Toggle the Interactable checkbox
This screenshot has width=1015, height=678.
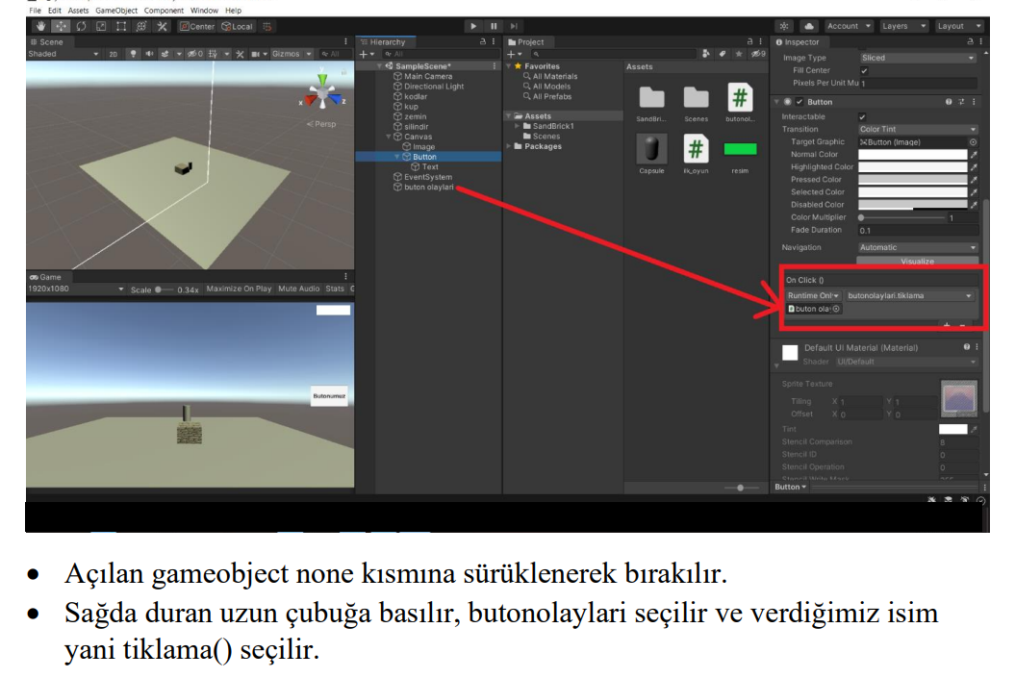863,117
